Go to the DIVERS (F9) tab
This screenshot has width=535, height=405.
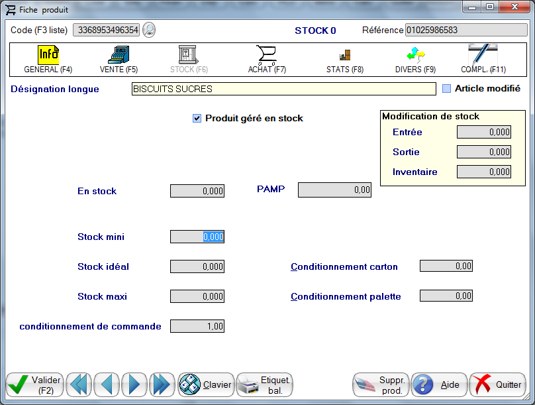tap(415, 60)
